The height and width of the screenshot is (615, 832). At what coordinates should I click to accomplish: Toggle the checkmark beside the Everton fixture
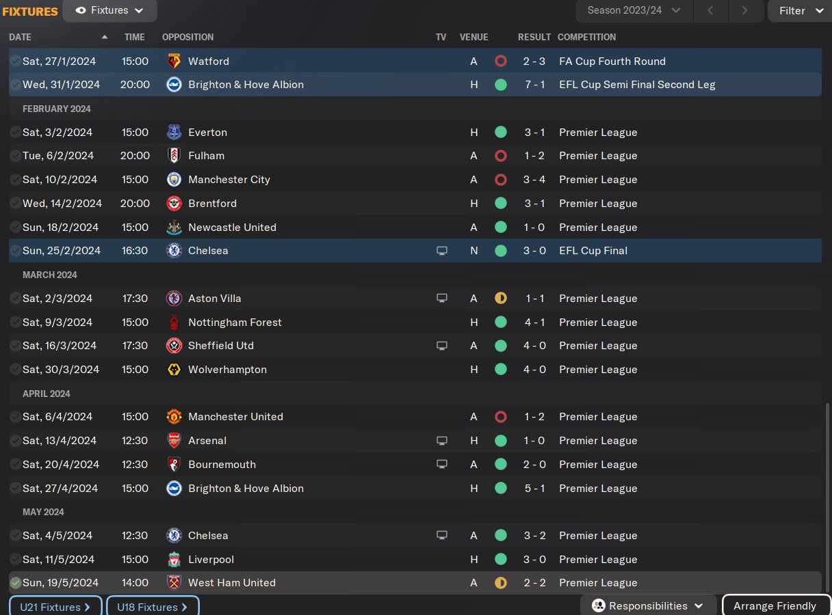pyautogui.click(x=15, y=133)
